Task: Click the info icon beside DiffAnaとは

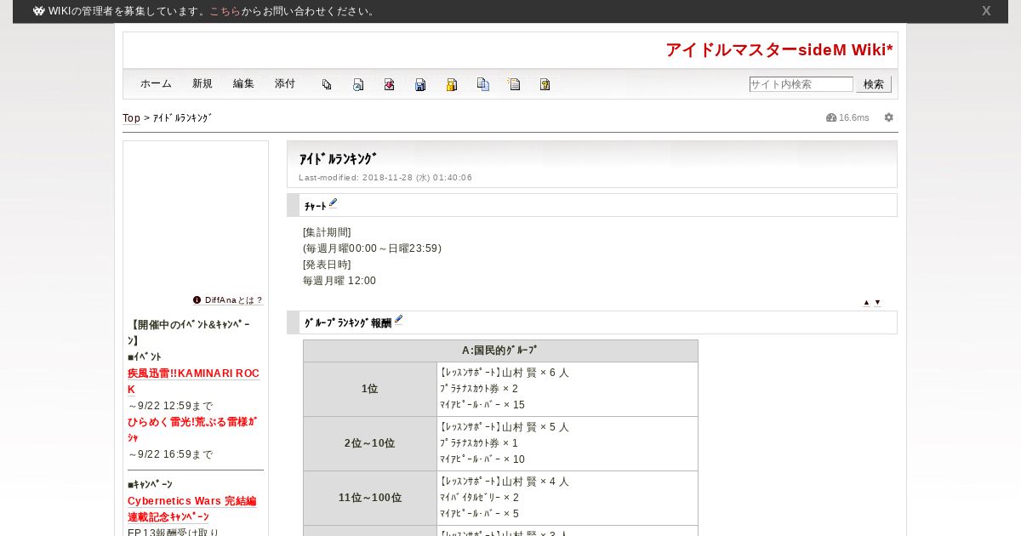Action: [197, 300]
